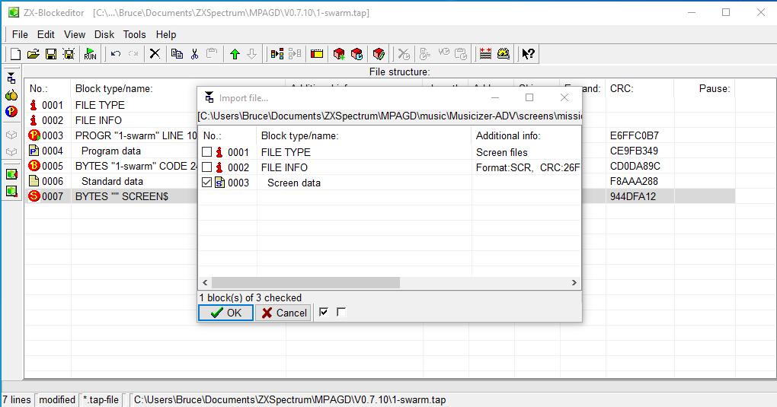Click green cube with red arrow sidebar icon
Screen dimensions: 777x407
click(11, 174)
